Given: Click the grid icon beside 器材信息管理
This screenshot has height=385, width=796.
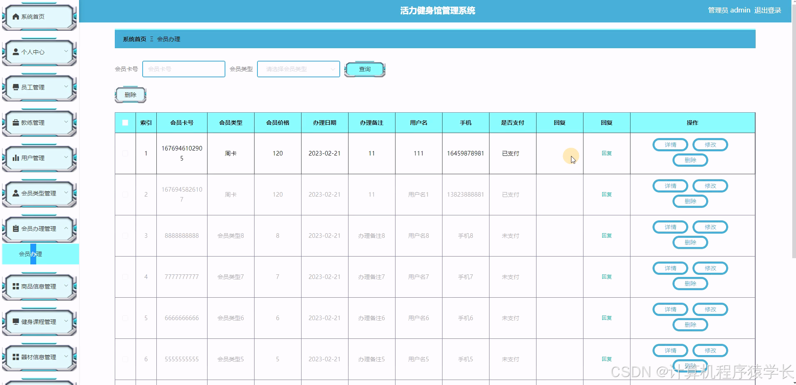Looking at the screenshot, I should coord(16,357).
